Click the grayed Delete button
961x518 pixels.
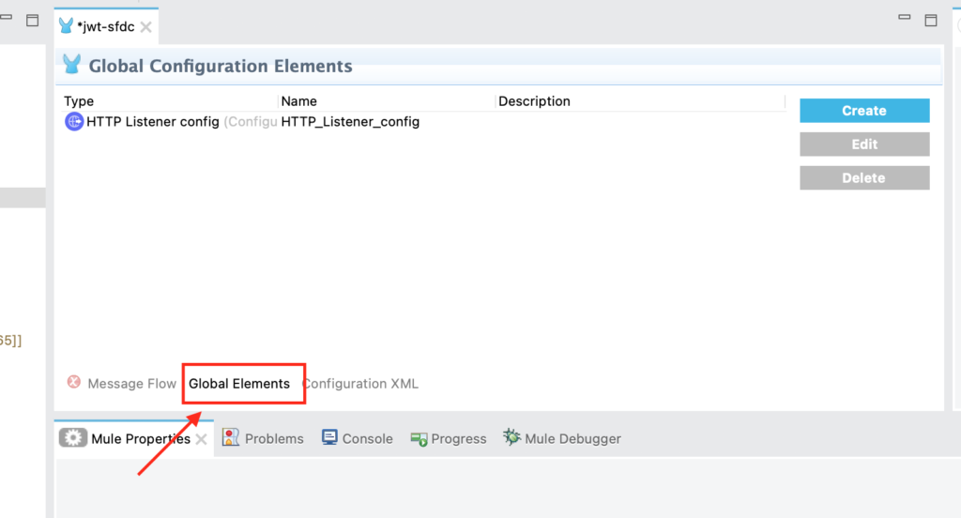pos(864,178)
